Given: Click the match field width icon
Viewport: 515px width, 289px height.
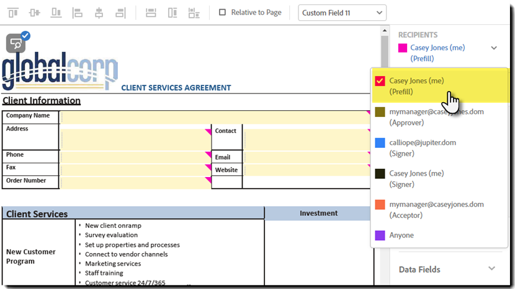Looking at the screenshot, I should pyautogui.click(x=151, y=12).
